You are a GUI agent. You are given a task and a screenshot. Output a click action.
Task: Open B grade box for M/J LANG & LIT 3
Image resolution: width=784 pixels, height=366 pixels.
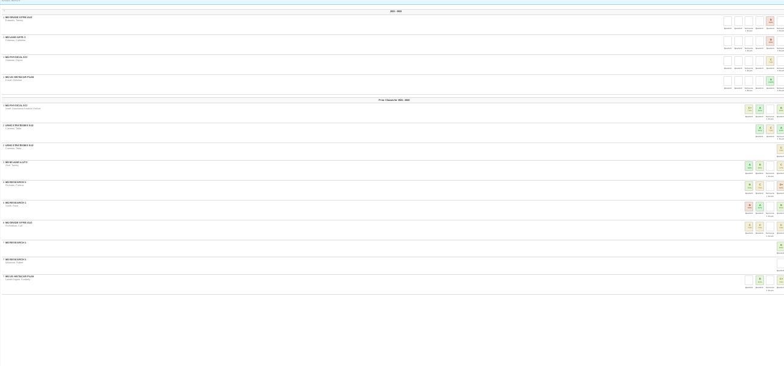click(x=760, y=166)
